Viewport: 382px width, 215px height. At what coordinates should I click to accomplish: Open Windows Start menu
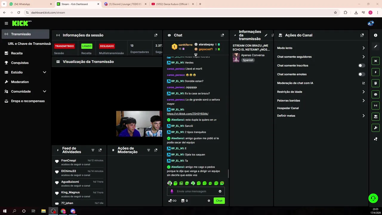(x=5, y=211)
